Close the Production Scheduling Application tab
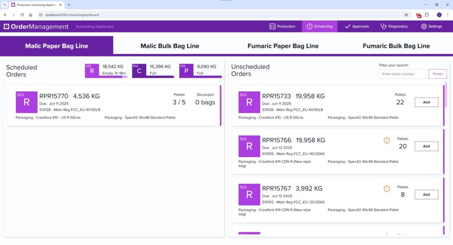 pos(60,4)
